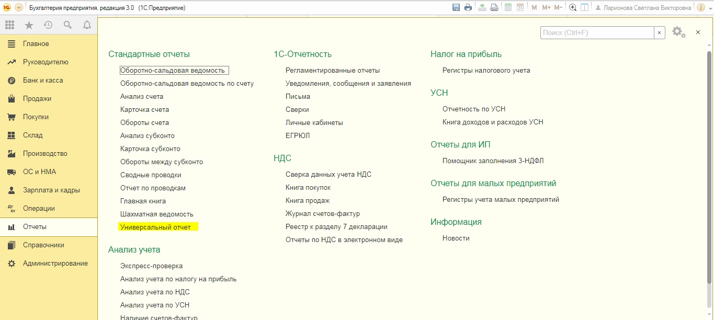Click the save diskette icon in title bar
Screen dimensions: 714x320
click(456, 7)
